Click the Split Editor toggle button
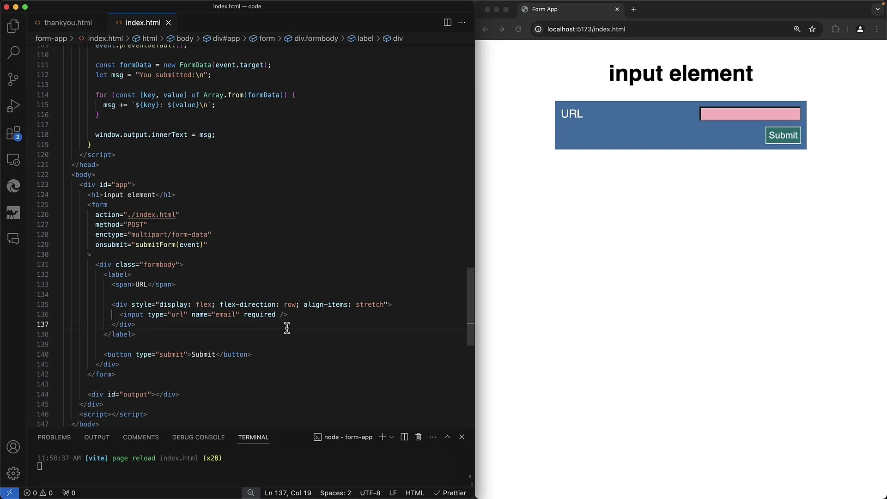The width and height of the screenshot is (887, 499). (x=448, y=23)
